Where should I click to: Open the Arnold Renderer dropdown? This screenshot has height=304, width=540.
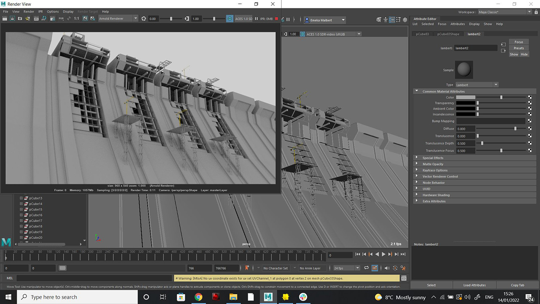coord(118,19)
